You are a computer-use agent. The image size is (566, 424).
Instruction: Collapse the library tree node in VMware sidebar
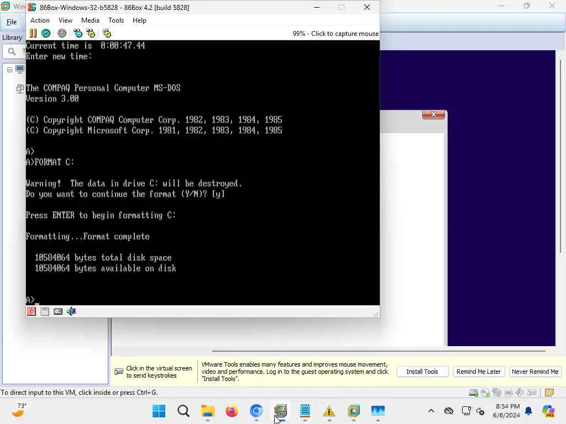10,70
